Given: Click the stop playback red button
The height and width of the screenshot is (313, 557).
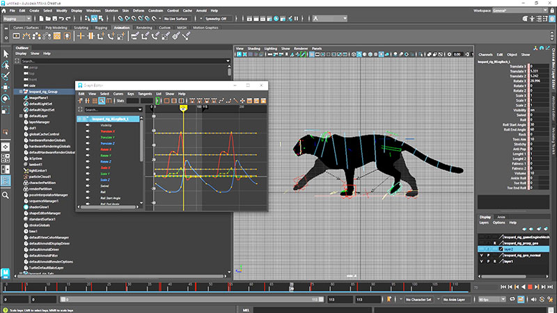Looking at the screenshot, I should point(530,287).
